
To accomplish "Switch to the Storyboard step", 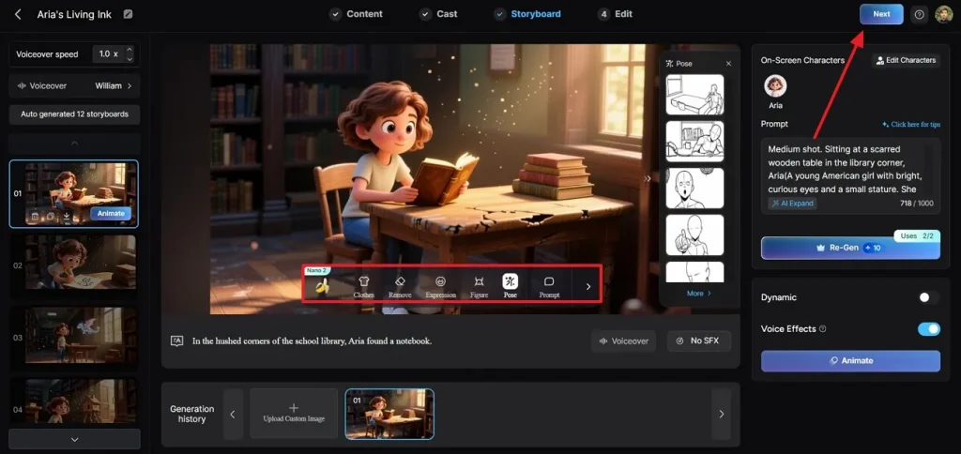I will [x=527, y=14].
